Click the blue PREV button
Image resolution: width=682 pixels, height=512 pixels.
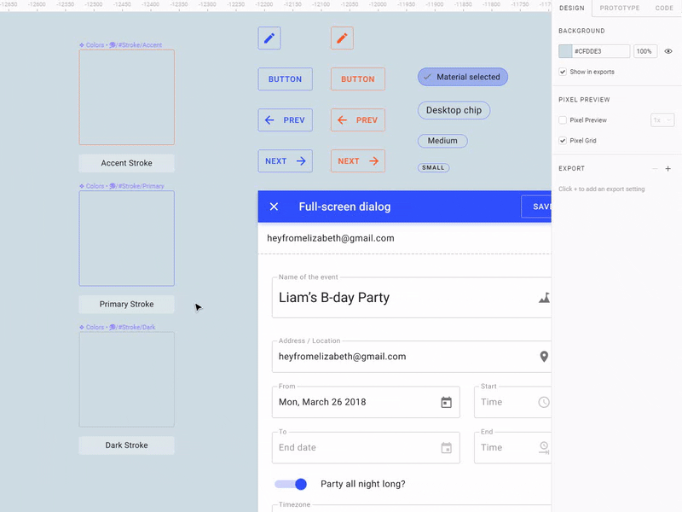285,120
